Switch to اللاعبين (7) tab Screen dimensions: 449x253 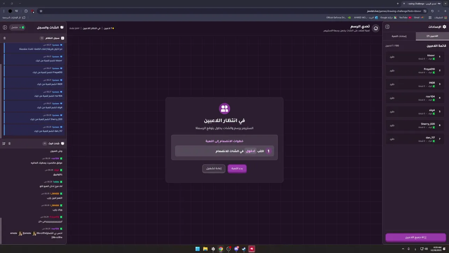point(432,36)
